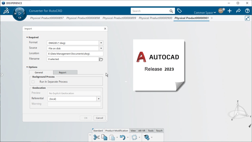Open the Update options arrow
252x142 pixels.
tap(139, 138)
